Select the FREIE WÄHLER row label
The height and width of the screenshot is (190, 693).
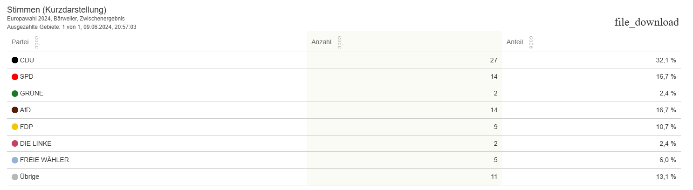[x=44, y=160]
